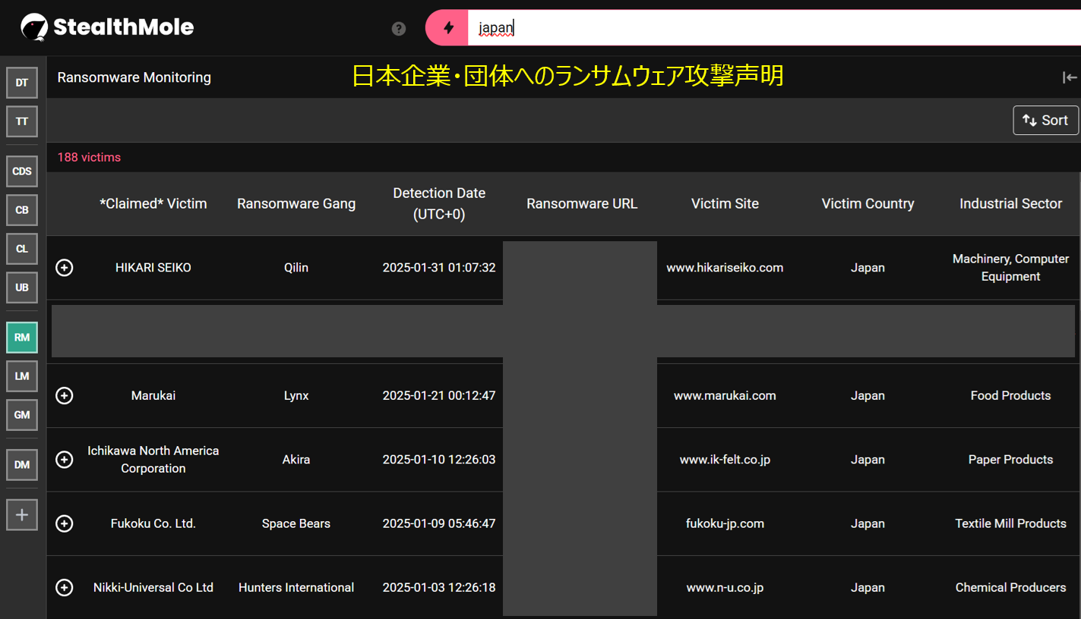Screen dimensions: 1081x619
Task: Expand the HIKARI SEIKO row
Action: coord(65,268)
